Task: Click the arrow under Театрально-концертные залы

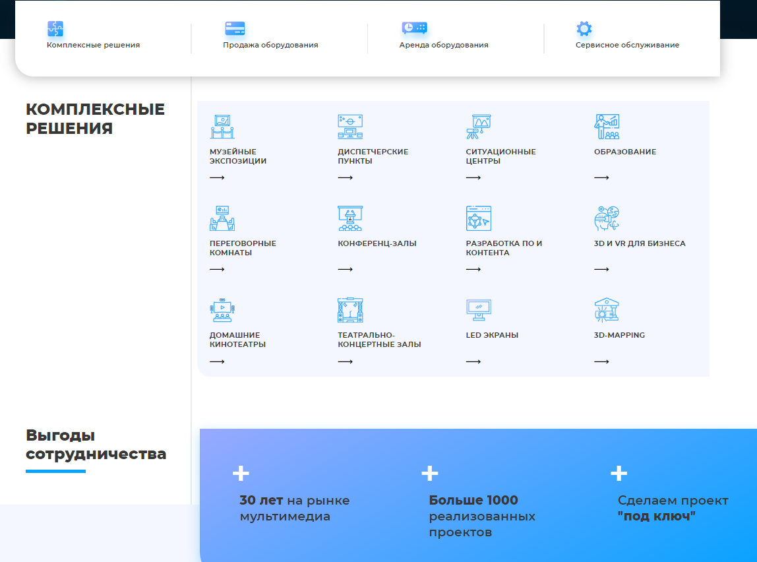Action: [345, 361]
